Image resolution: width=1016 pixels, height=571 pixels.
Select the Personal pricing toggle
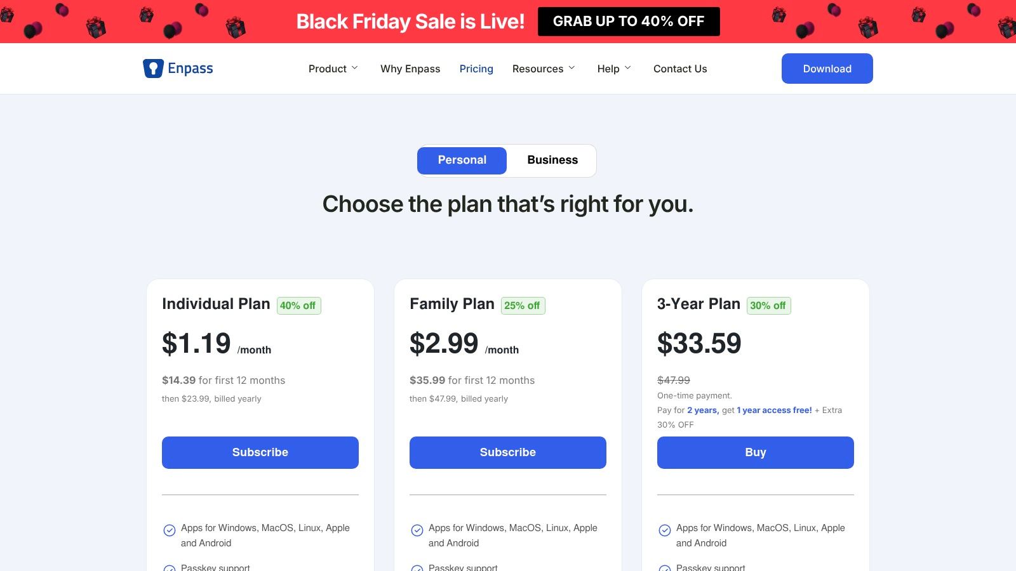pyautogui.click(x=462, y=161)
